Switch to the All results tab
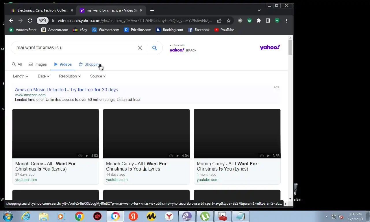Viewport: 370px width, 222px height. coord(17,64)
